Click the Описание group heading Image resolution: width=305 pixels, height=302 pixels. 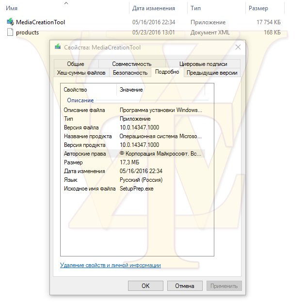coord(80,100)
